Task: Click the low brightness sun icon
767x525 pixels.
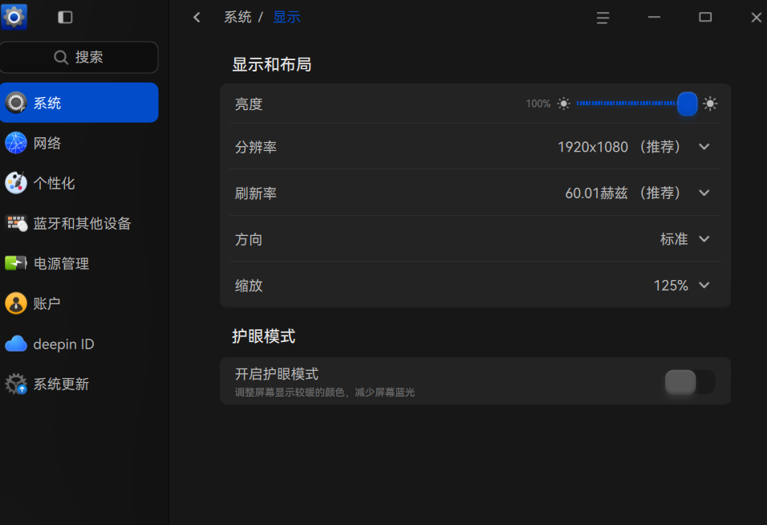Action: click(563, 104)
